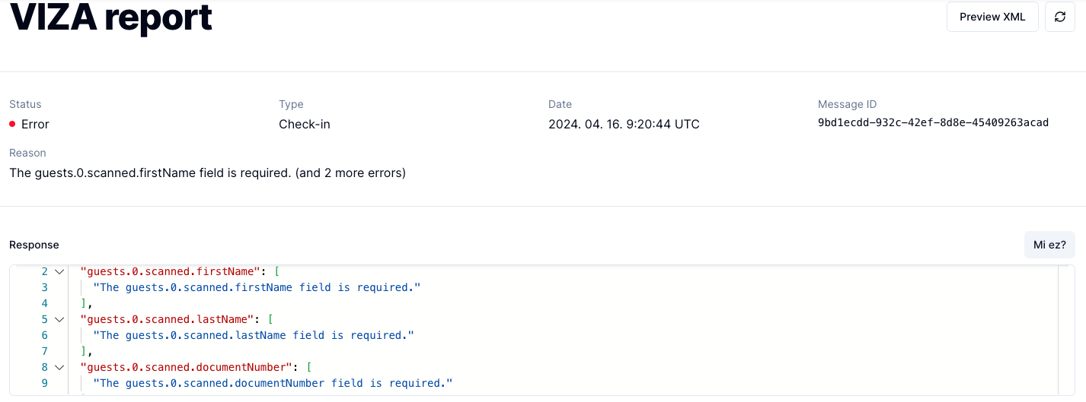Click the lastName required error string
Viewport: 1086px width, 402px height.
click(254, 335)
